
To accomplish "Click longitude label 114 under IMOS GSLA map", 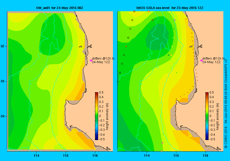I will [147, 156].
